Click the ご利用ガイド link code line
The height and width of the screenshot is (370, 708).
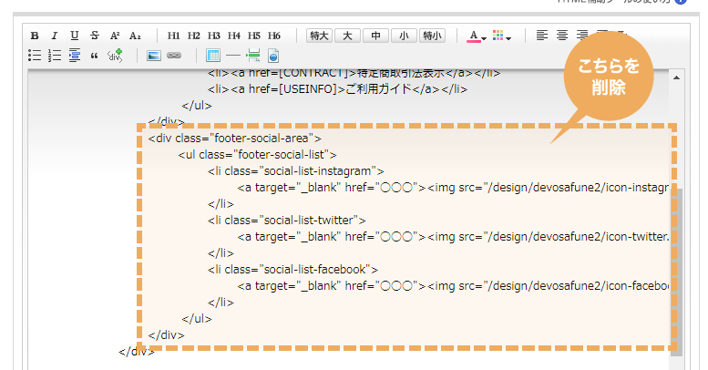click(x=338, y=89)
